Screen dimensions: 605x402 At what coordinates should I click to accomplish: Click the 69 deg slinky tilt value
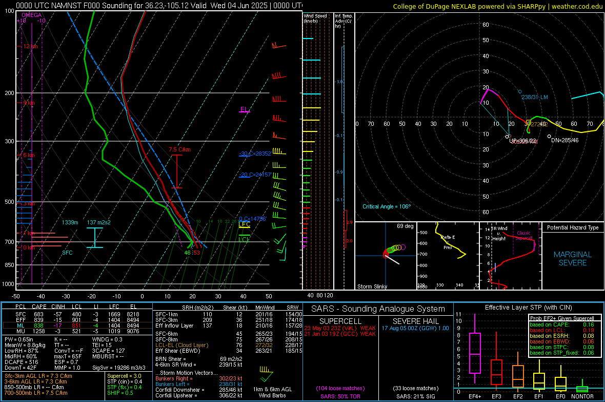[x=405, y=226]
